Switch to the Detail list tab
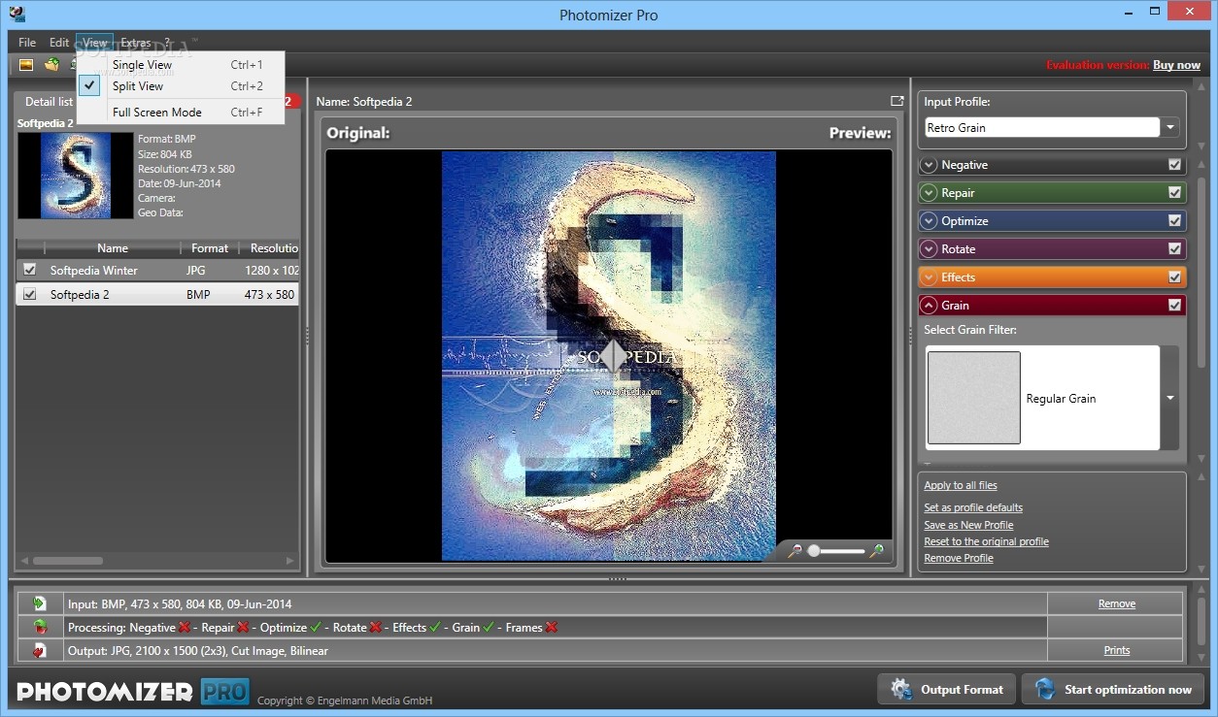The width and height of the screenshot is (1218, 717). point(49,102)
